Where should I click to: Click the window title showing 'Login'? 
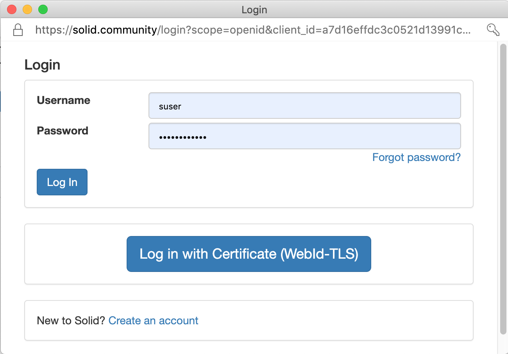(254, 10)
